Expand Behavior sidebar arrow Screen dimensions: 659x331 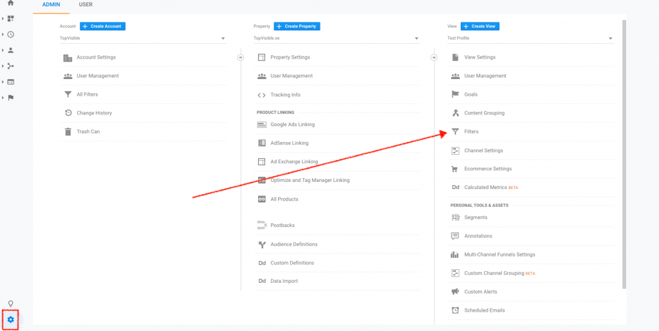pyautogui.click(x=3, y=82)
